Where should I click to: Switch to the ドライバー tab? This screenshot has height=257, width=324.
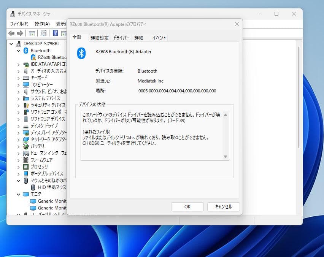(121, 38)
